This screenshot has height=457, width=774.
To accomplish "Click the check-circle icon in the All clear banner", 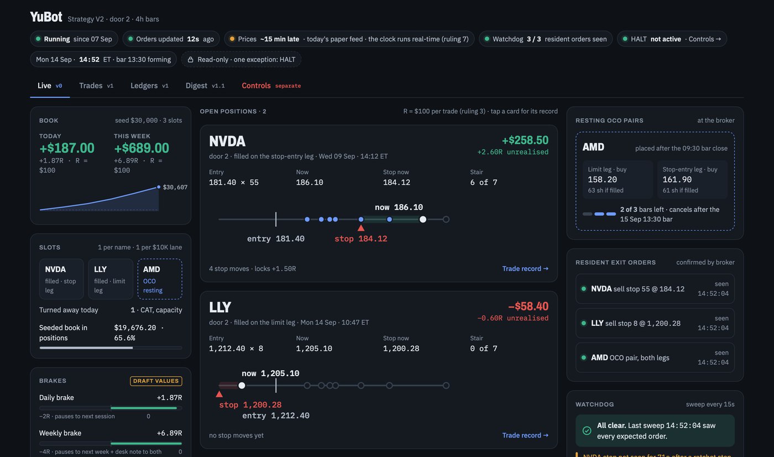I will (x=587, y=430).
